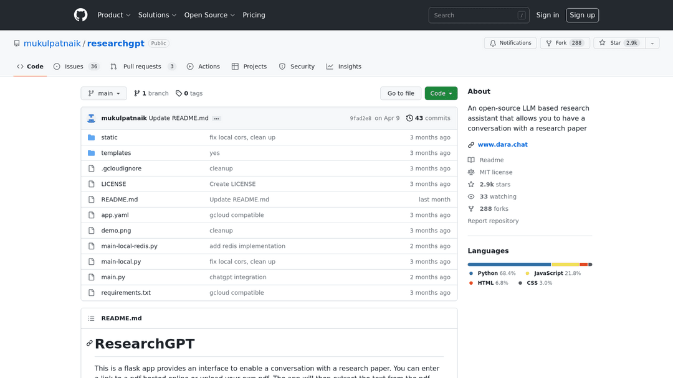Click the yellow JavaScript segment of language bar

(565, 265)
